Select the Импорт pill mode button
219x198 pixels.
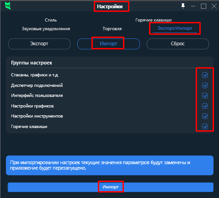click(108, 44)
